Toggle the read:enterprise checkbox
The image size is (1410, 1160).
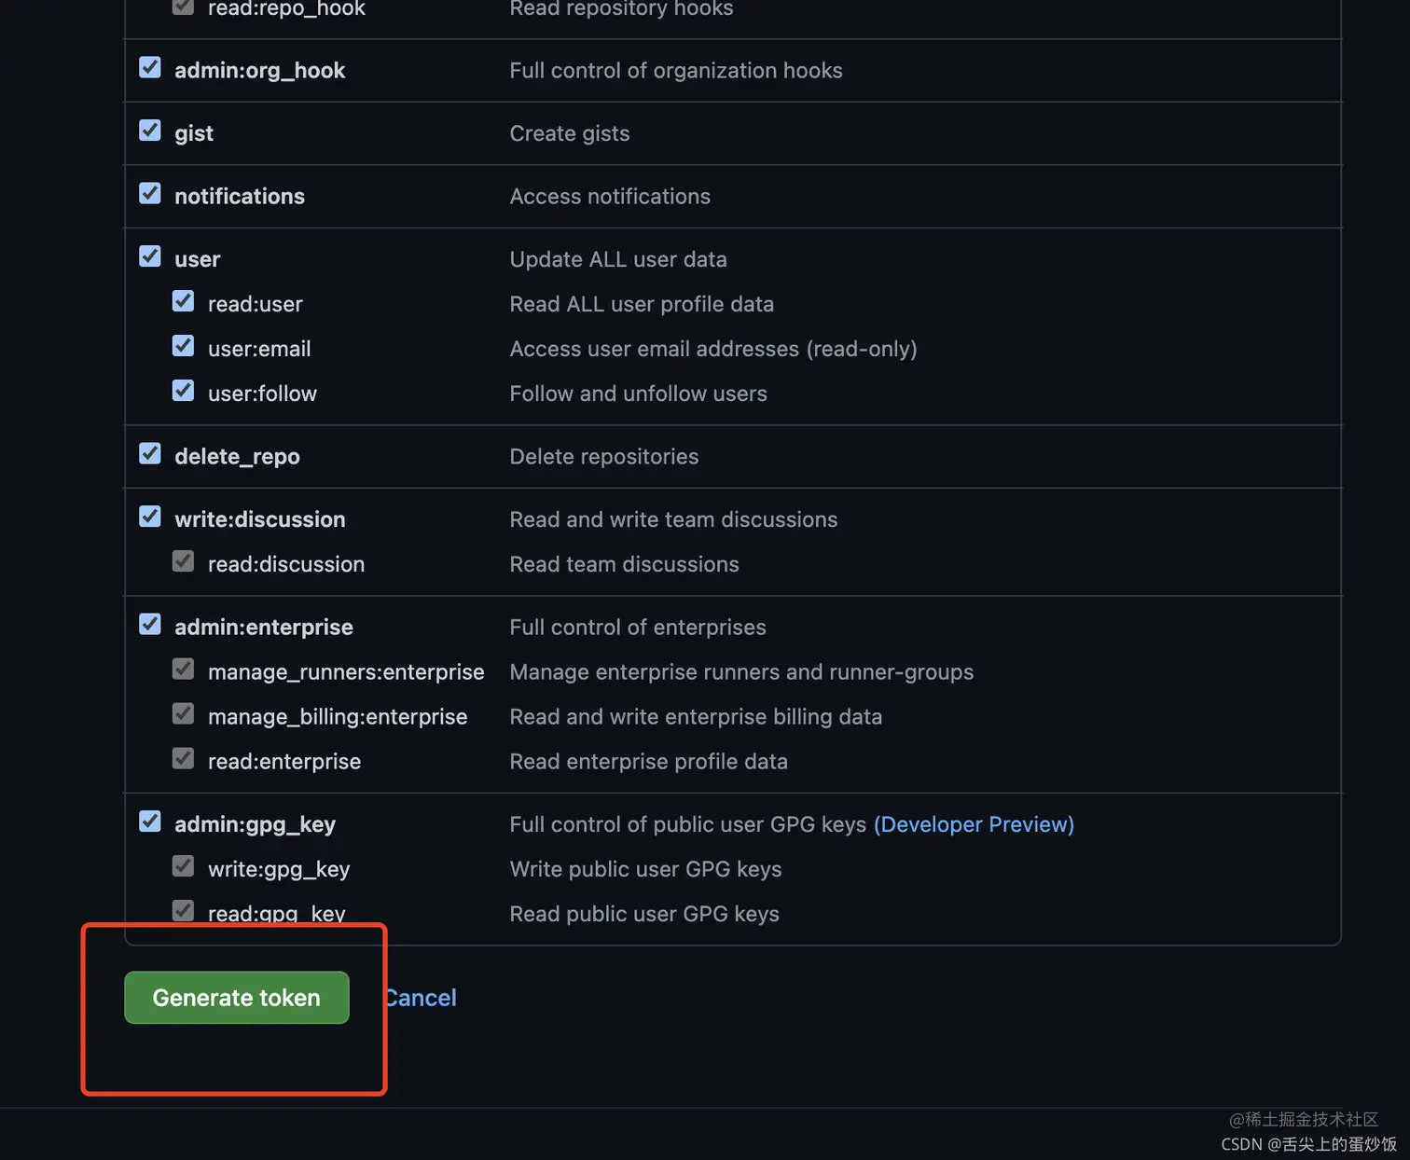tap(184, 759)
